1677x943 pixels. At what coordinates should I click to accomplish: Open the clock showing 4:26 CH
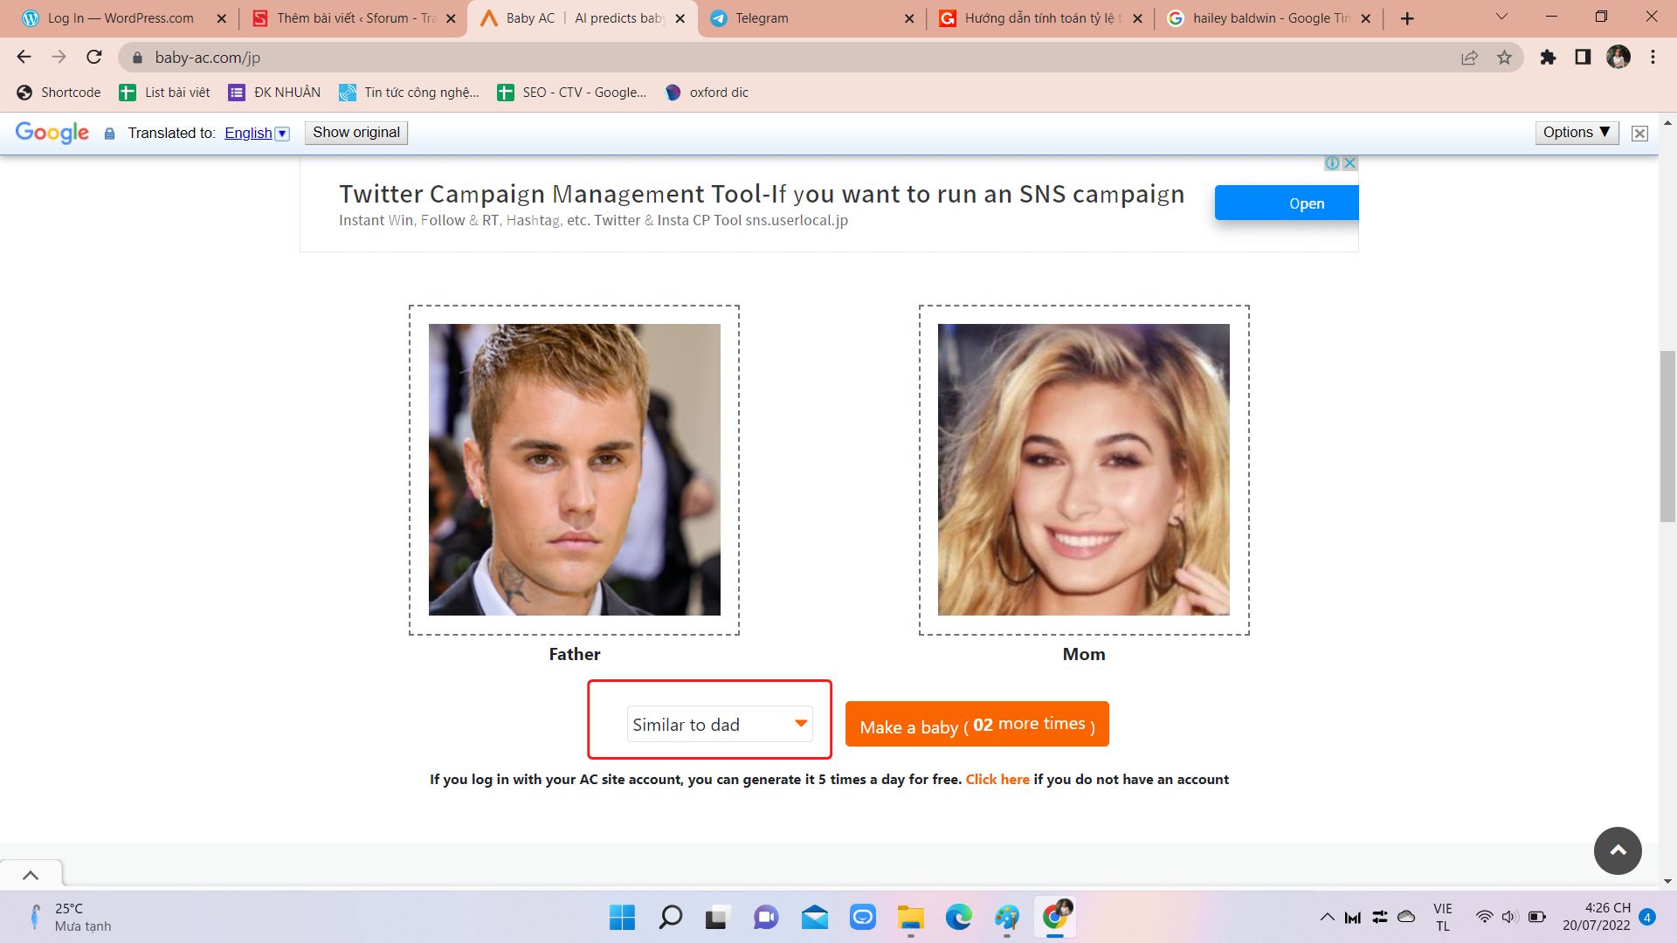1597,917
